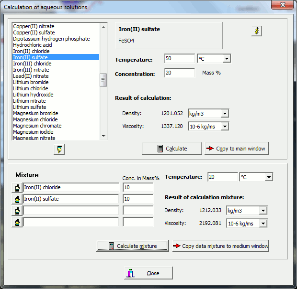Click the hand icon for the third mixture row
This screenshot has width=297, height=289.
(17, 210)
